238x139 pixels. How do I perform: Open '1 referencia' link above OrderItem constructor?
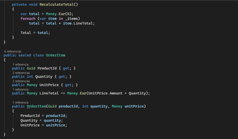coord(20,102)
